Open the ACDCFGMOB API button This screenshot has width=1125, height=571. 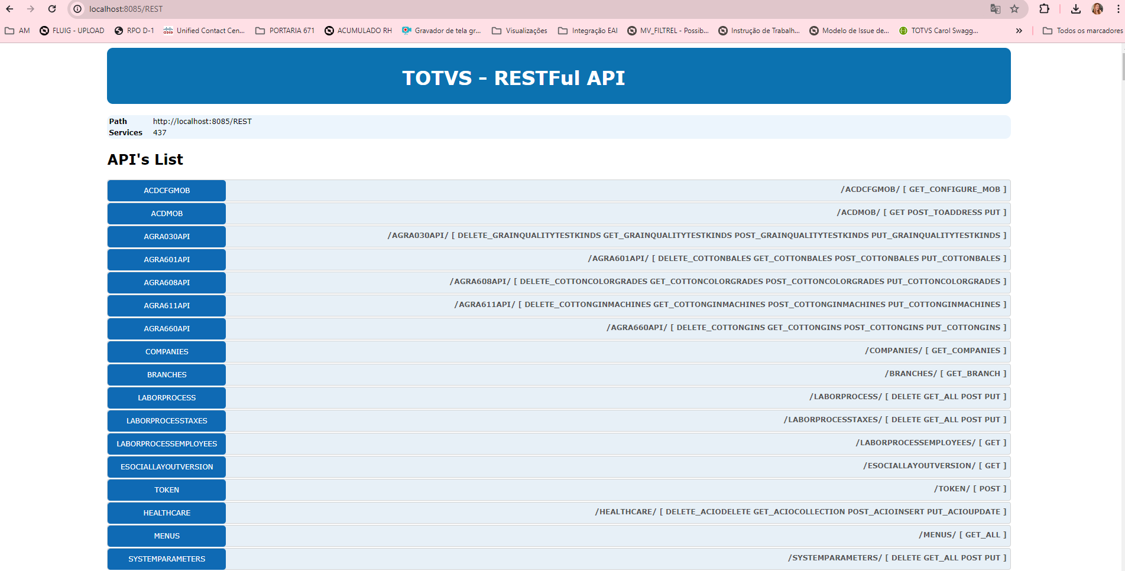pos(167,191)
